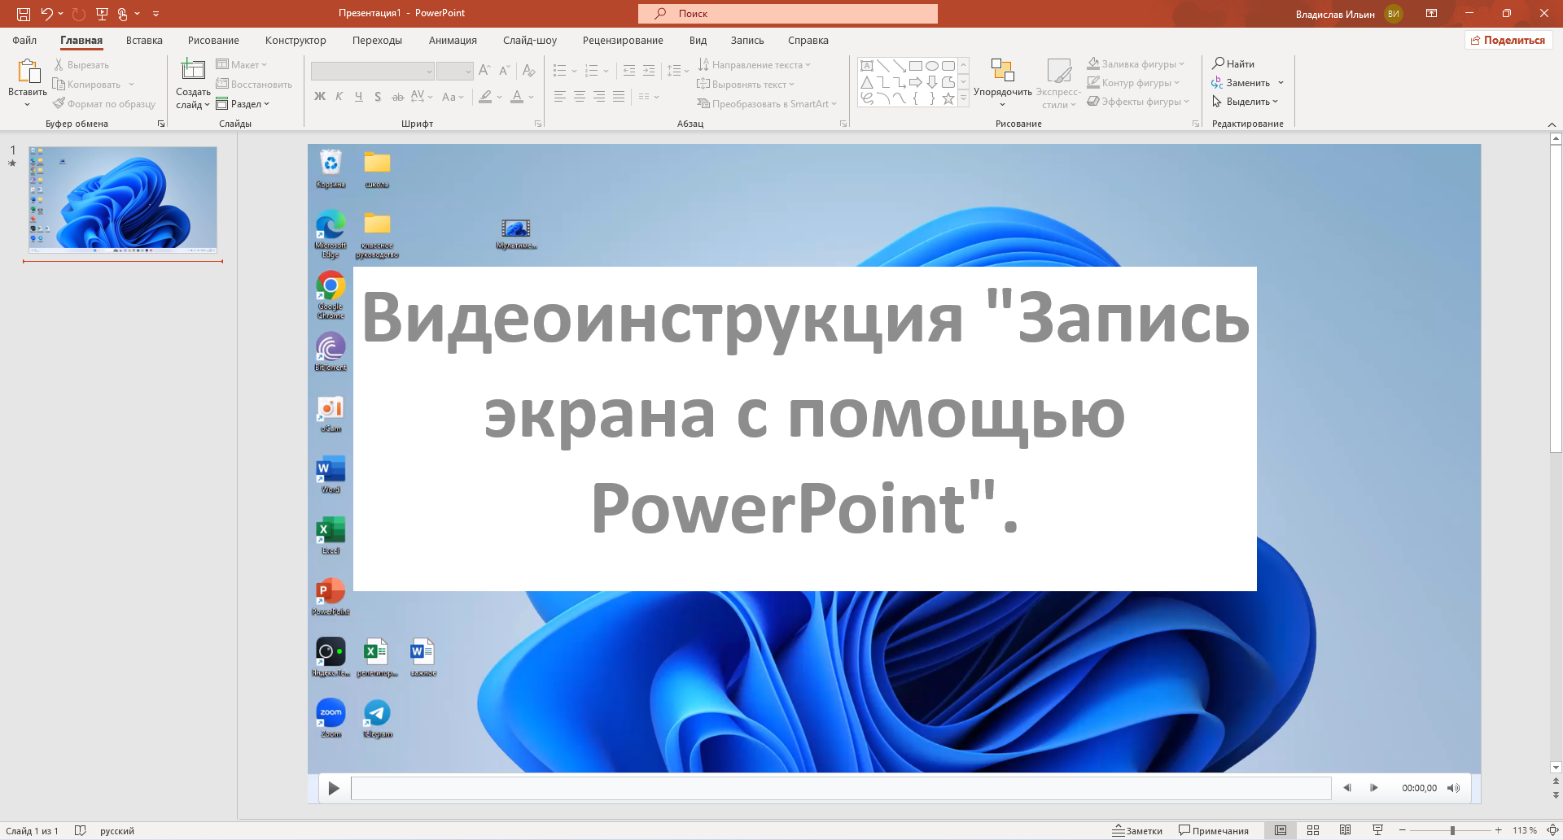Convert text to SmartArt
This screenshot has width=1563, height=840.
coord(765,103)
